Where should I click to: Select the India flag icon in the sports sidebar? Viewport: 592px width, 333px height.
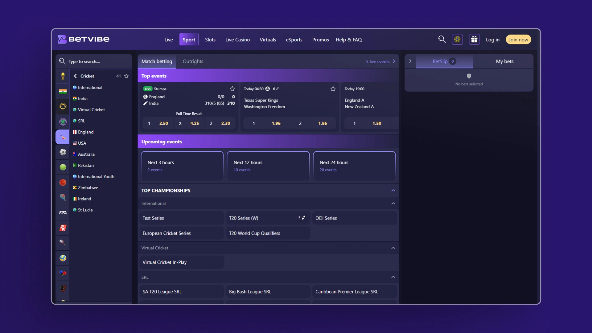(63, 91)
